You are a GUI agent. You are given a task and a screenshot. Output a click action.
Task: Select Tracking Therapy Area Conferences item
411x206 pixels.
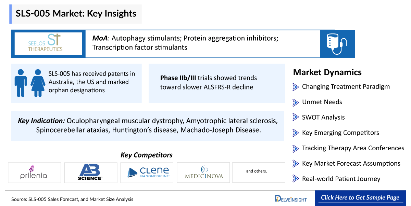click(353, 148)
